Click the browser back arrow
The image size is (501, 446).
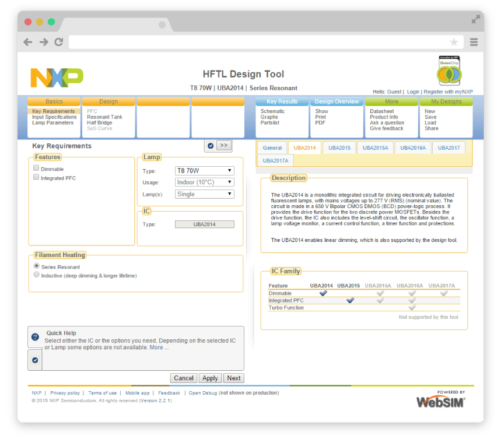tap(28, 42)
